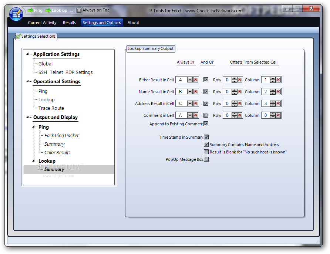Image resolution: width=330 pixels, height=254 pixels.
Task: Open Name Result in Cell dropdown
Action: 190,92
